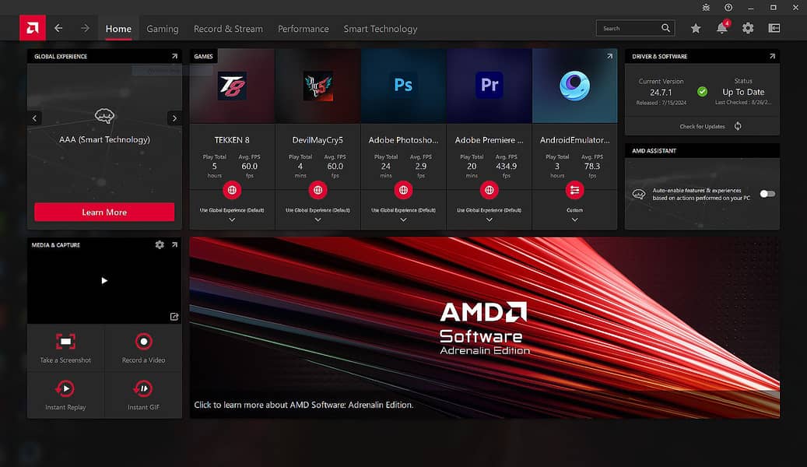Expand the Games panel arrow
The image size is (807, 467).
coord(609,56)
